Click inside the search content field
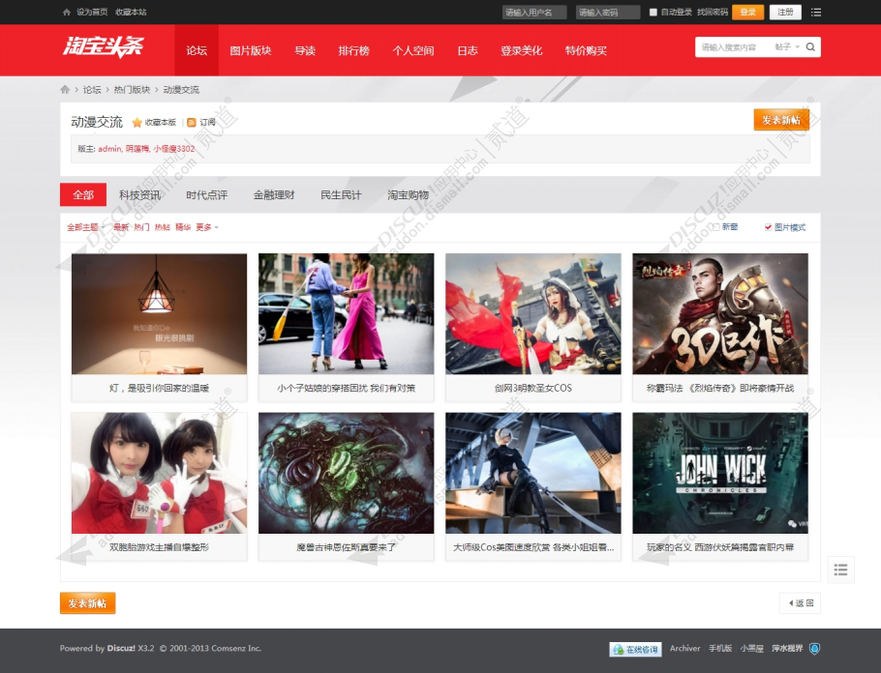The height and width of the screenshot is (673, 881). point(734,47)
